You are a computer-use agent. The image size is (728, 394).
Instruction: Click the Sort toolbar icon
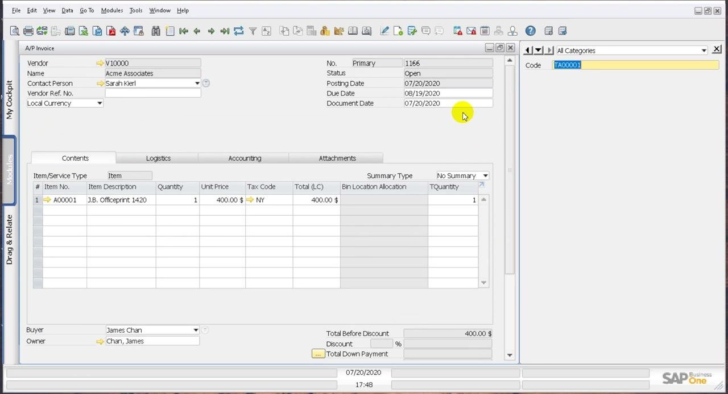(x=266, y=31)
